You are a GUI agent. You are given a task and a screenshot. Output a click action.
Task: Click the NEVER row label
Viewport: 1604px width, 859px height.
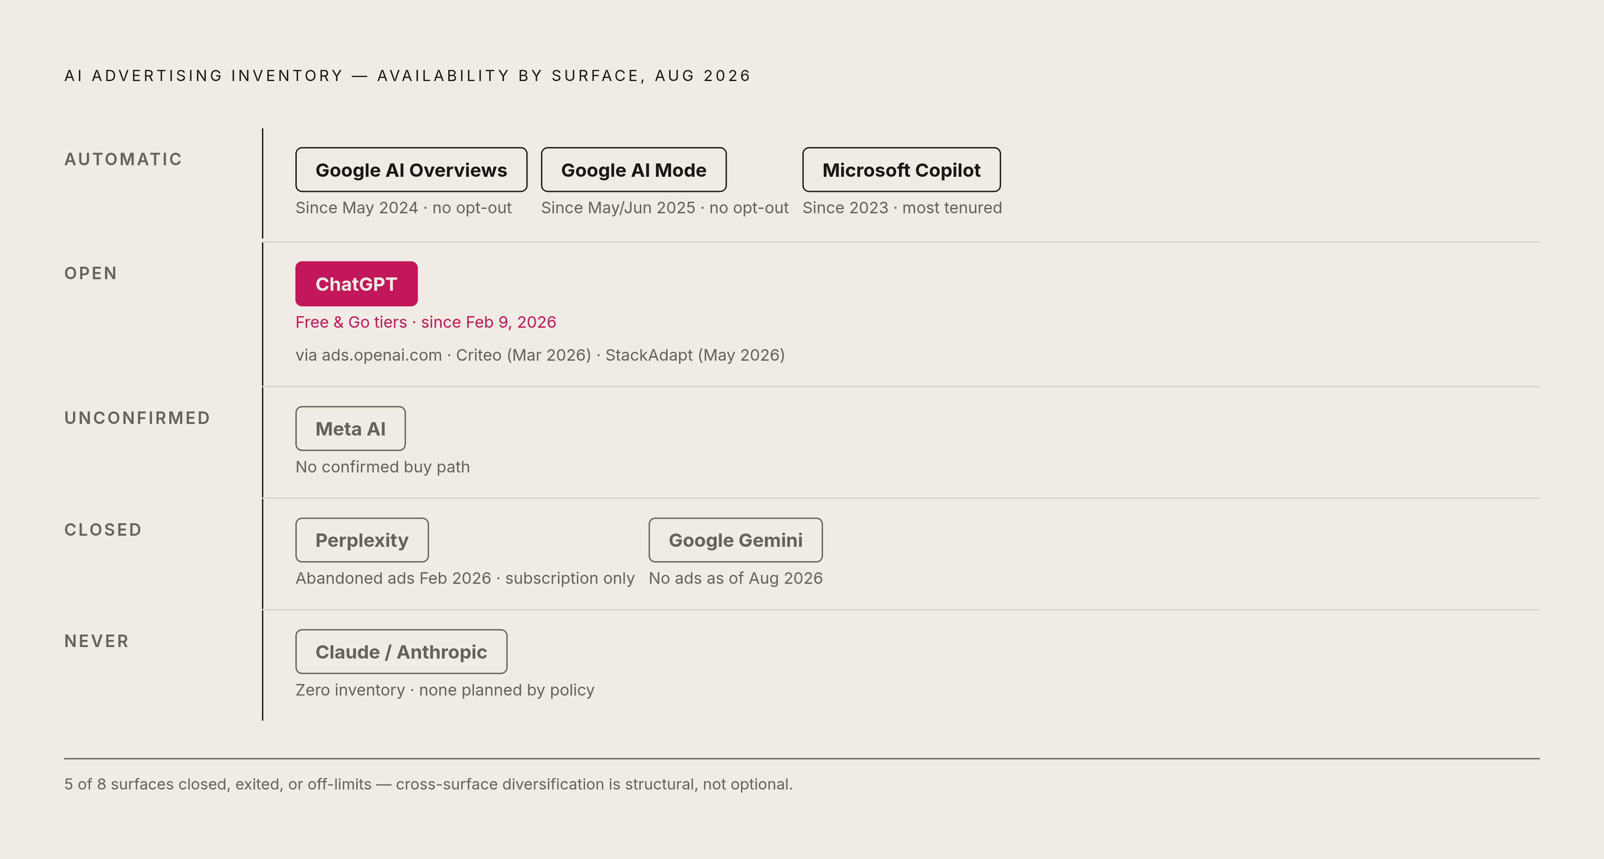[97, 641]
